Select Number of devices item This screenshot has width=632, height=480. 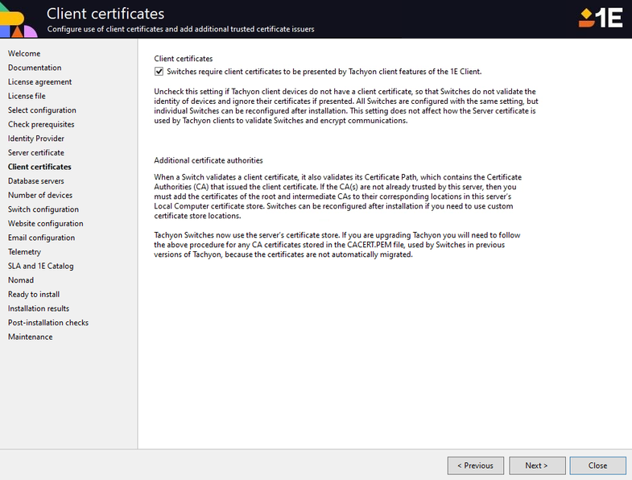(x=40, y=196)
